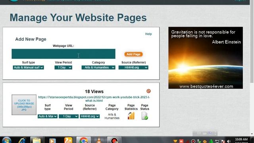Click the red record circle tray icon
Screen dimensions: 254x143
tap(193, 141)
